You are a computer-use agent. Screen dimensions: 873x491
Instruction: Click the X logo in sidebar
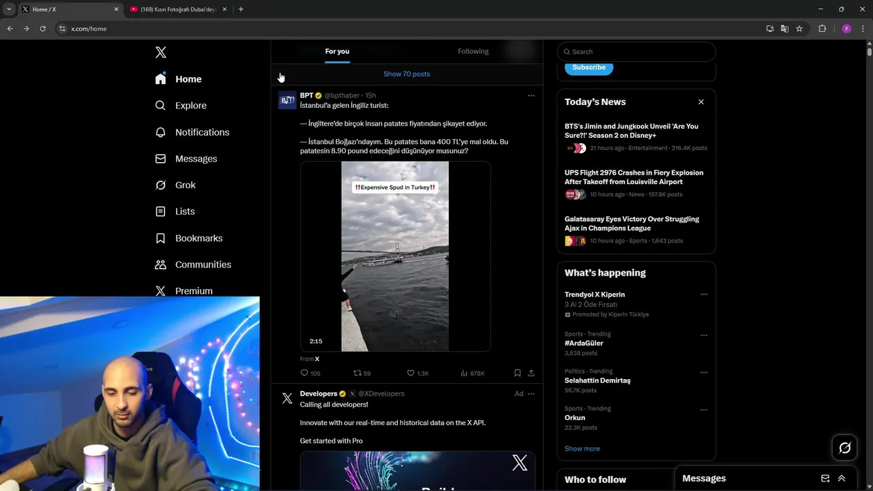[161, 53]
